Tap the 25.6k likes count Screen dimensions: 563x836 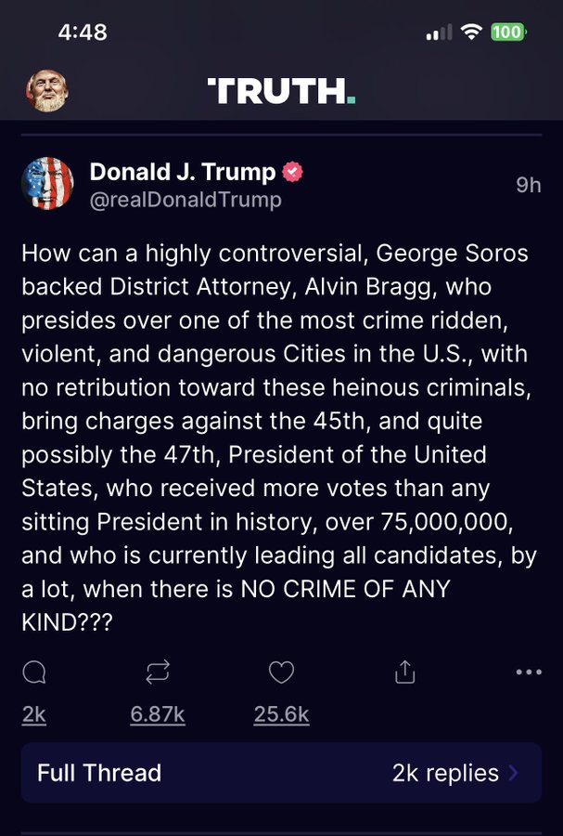point(281,714)
